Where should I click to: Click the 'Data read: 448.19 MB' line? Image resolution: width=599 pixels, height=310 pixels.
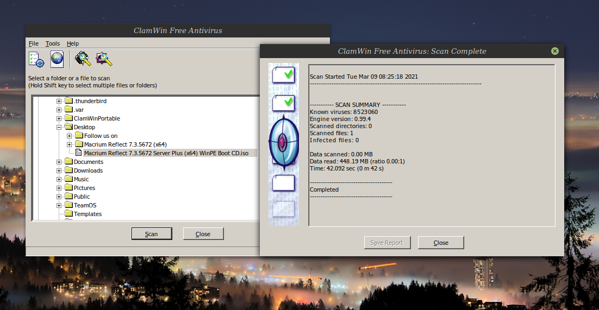click(357, 161)
